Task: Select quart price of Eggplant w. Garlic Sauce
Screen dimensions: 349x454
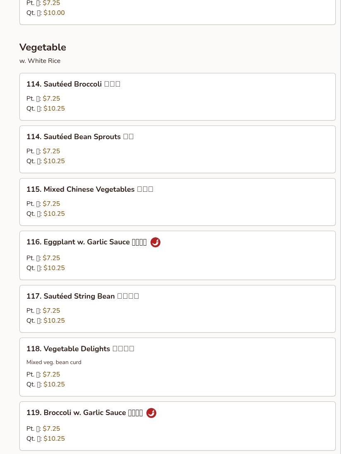Action: coord(54,268)
